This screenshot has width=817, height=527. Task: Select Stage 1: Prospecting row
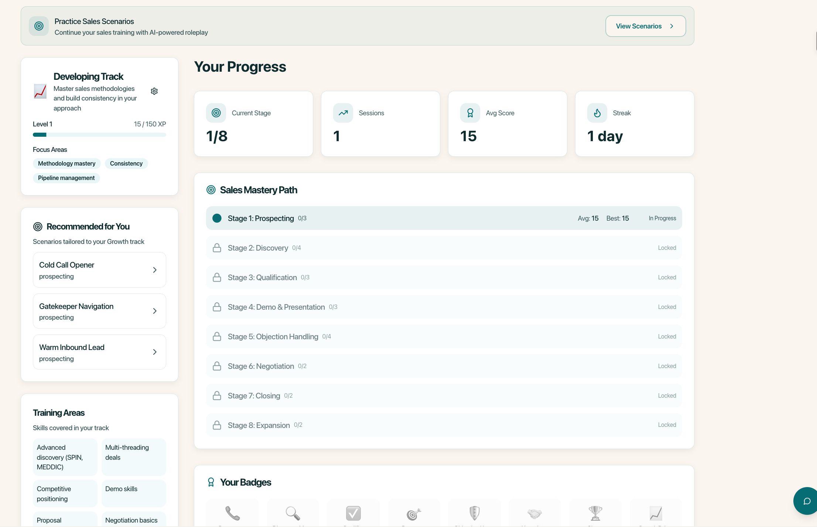click(444, 218)
